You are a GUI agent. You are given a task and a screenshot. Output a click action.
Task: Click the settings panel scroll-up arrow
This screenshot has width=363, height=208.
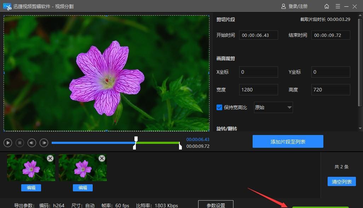pos(360,15)
